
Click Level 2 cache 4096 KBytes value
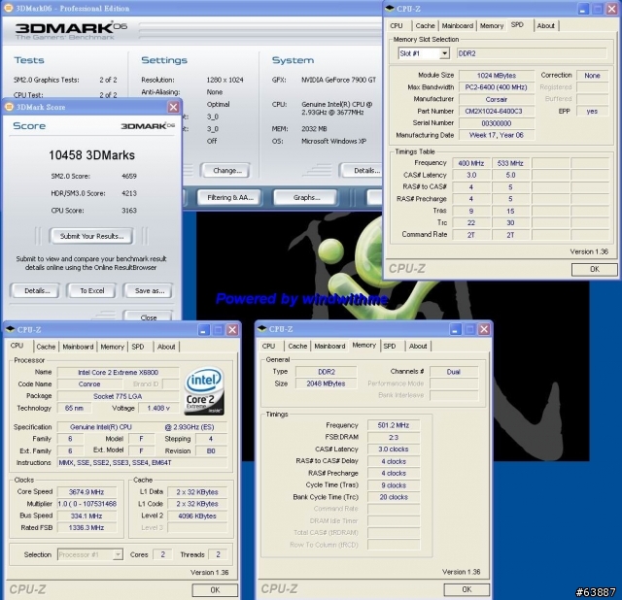197,516
